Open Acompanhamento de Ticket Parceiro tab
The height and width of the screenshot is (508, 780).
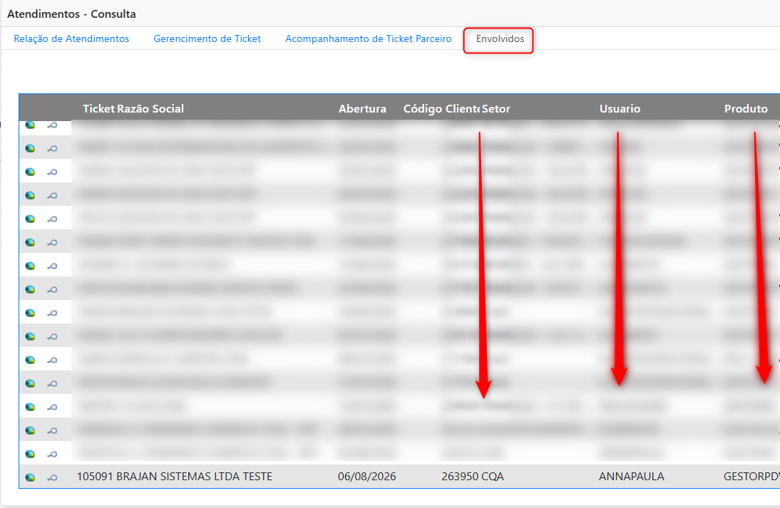[x=368, y=38]
